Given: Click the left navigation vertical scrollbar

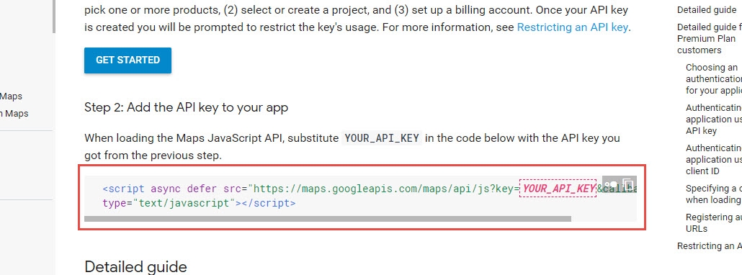Looking at the screenshot, I should click(x=53, y=17).
